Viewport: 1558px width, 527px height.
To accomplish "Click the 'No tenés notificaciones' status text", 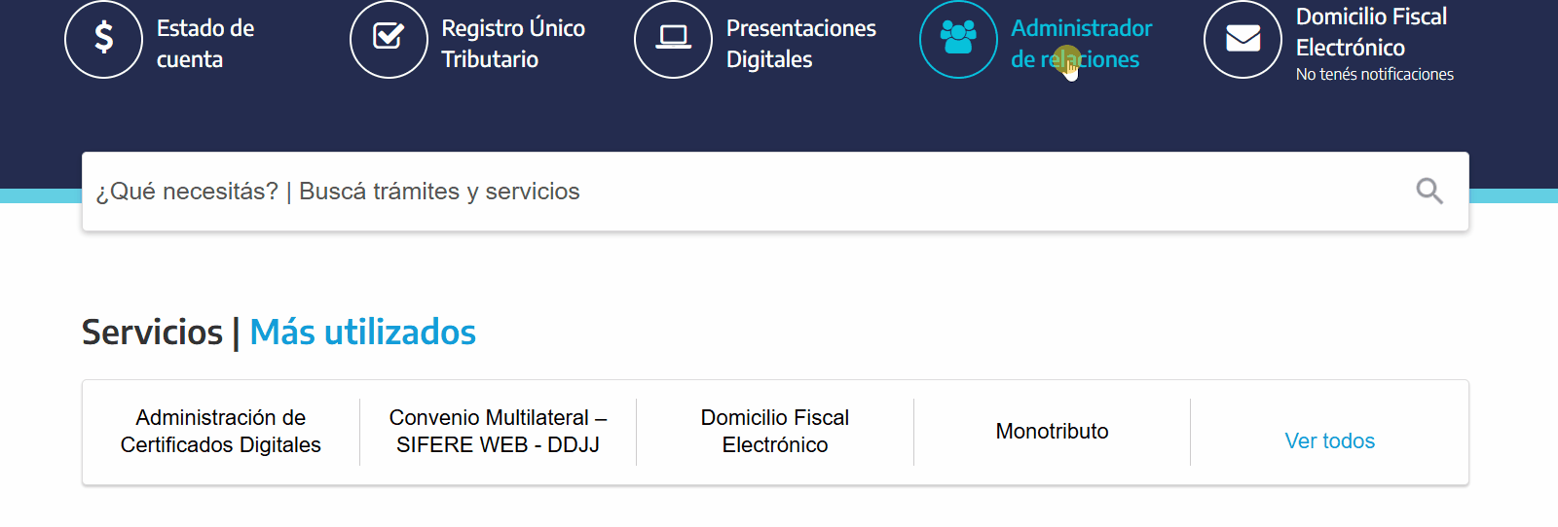I will [1374, 75].
